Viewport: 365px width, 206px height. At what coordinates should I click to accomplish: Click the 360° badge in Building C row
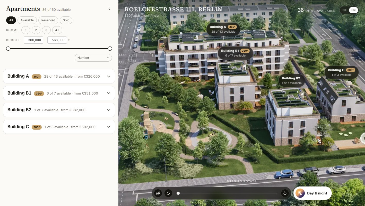[x=37, y=127]
